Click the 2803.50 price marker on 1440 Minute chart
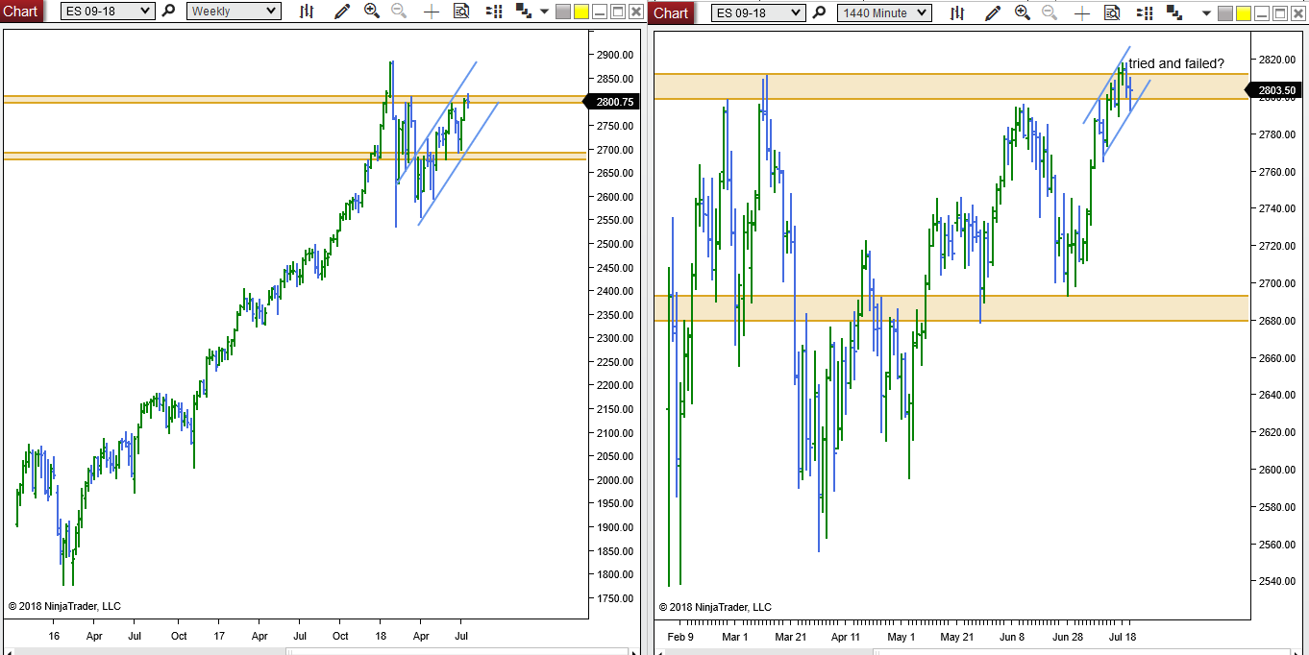The width and height of the screenshot is (1309, 655). pyautogui.click(x=1274, y=90)
